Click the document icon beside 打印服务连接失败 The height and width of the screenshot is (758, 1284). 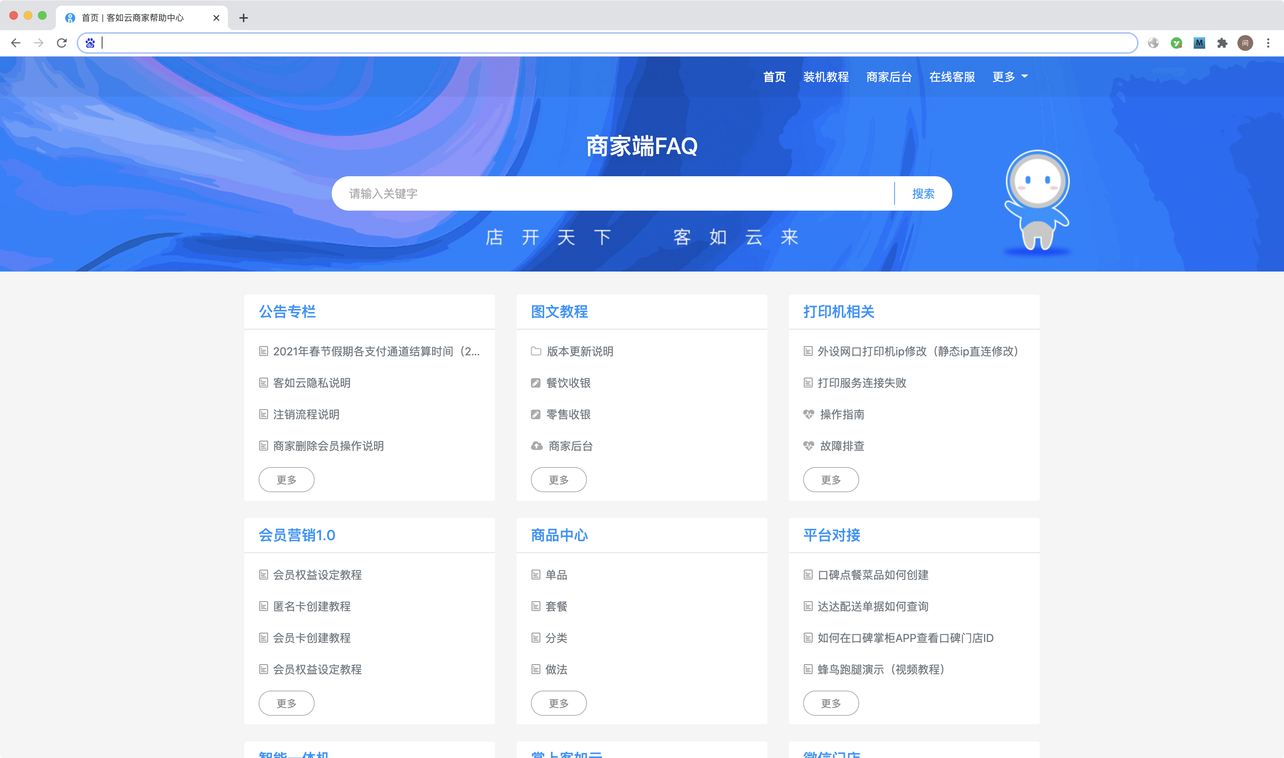[x=808, y=383]
